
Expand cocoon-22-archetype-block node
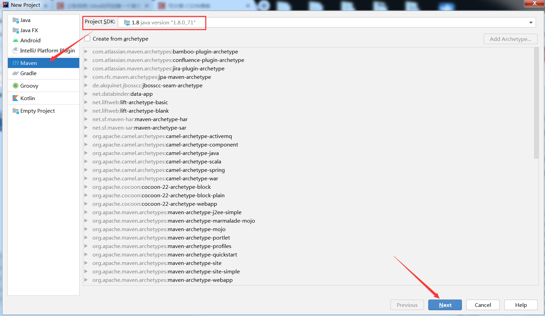(86, 187)
